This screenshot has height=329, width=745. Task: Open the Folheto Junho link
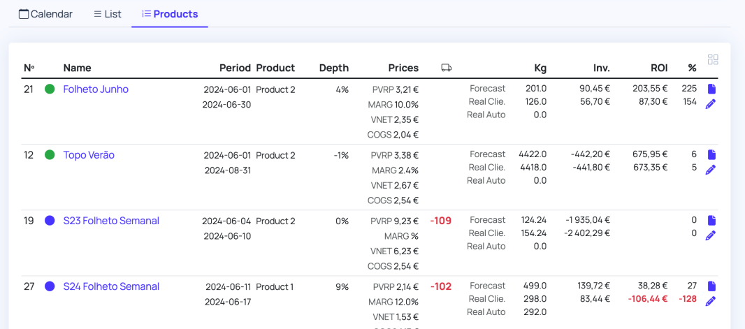click(96, 89)
